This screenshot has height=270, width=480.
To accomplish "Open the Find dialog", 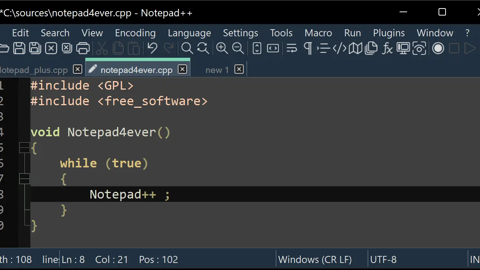I will (187, 48).
